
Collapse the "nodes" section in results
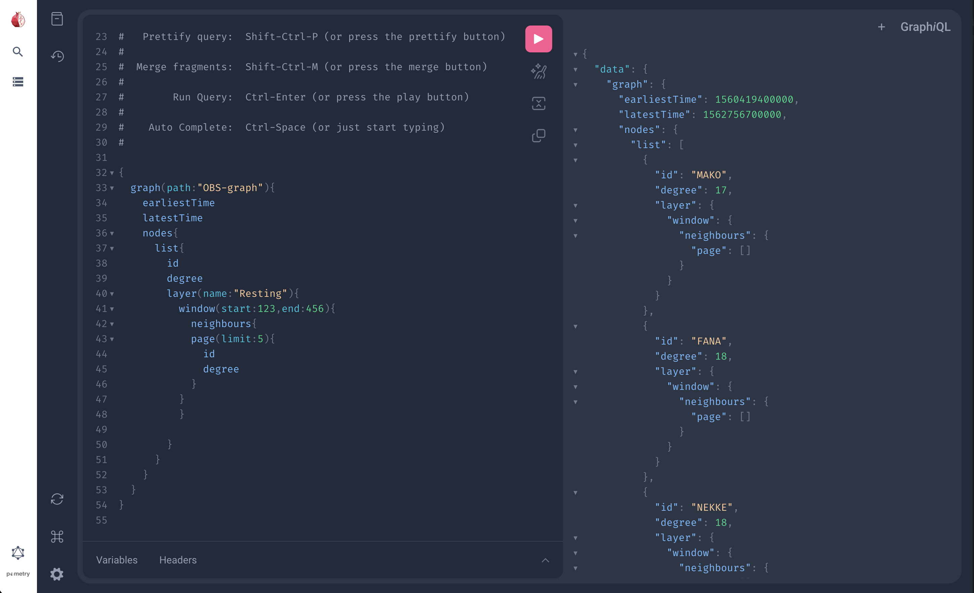click(x=575, y=130)
